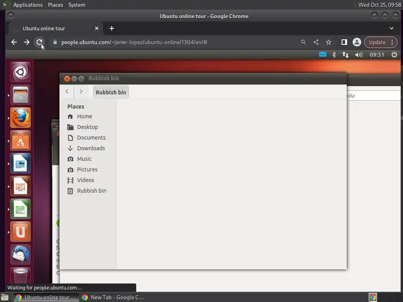
Task: Expand the Chrome tab search chevron
Action: (x=392, y=28)
